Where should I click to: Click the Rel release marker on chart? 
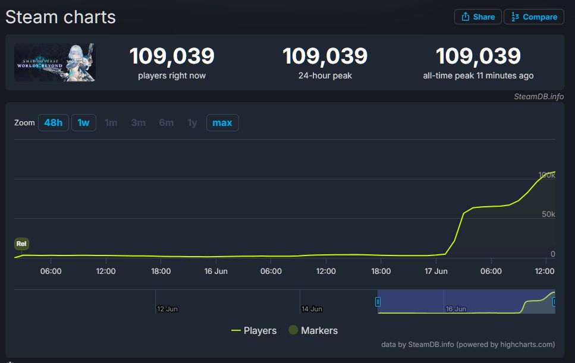coord(21,244)
